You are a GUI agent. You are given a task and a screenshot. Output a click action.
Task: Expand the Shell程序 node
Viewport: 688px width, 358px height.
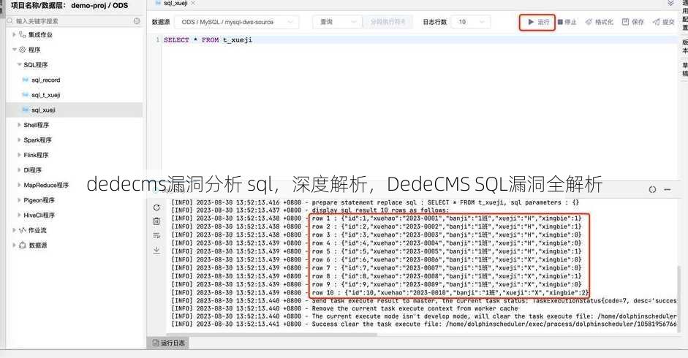tap(19, 125)
